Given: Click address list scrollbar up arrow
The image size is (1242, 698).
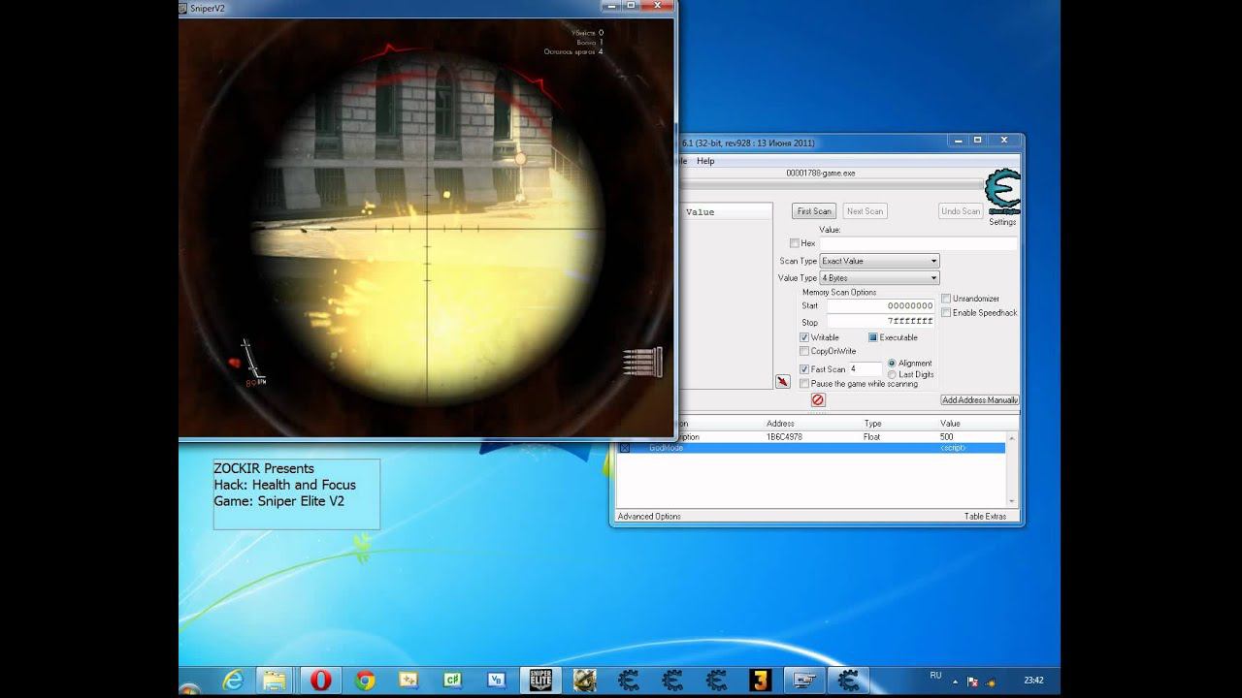Looking at the screenshot, I should (1012, 438).
